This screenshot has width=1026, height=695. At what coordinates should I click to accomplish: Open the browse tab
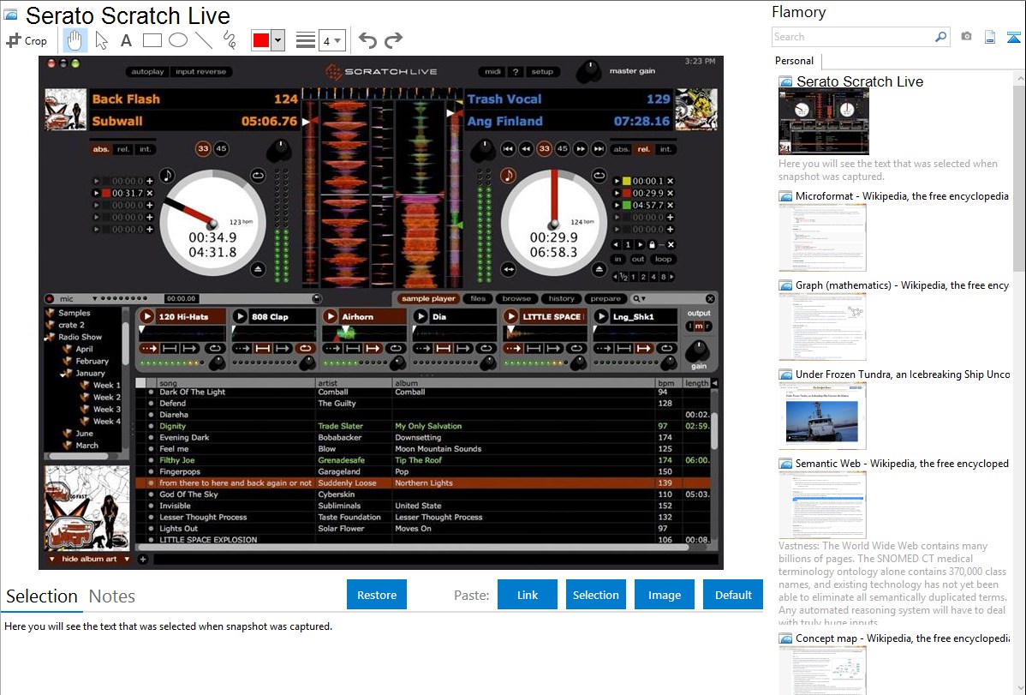pos(516,299)
